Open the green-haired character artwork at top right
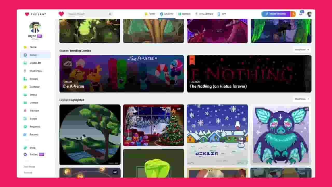This screenshot has height=187, width=332. click(281, 31)
